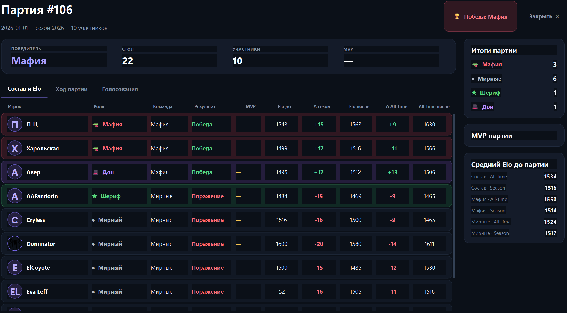
Task: Click the gun icon in П_Ц's role
Action: (x=95, y=125)
